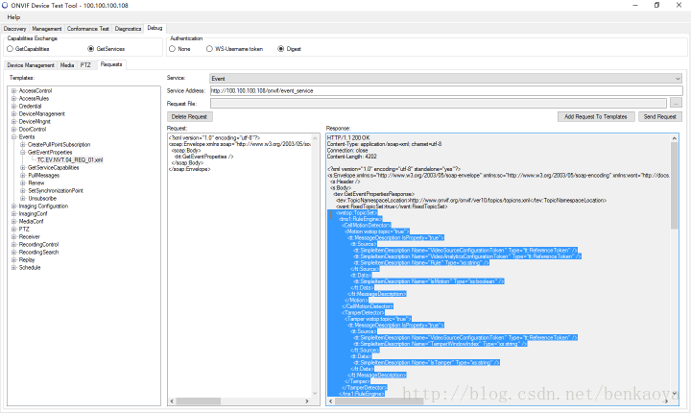691x413 pixels.
Task: Expand the Renew node
Action: click(x=22, y=183)
